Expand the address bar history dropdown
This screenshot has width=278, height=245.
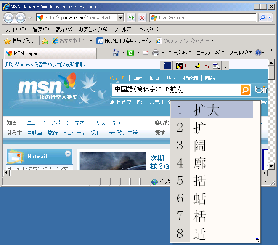(121, 18)
